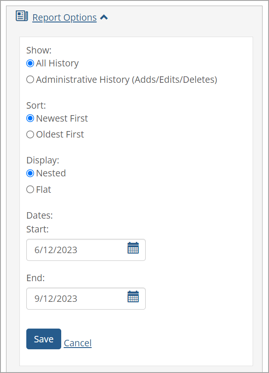This screenshot has width=269, height=373.
Task: Open the calendar picker for the Start date
Action: pyautogui.click(x=133, y=248)
